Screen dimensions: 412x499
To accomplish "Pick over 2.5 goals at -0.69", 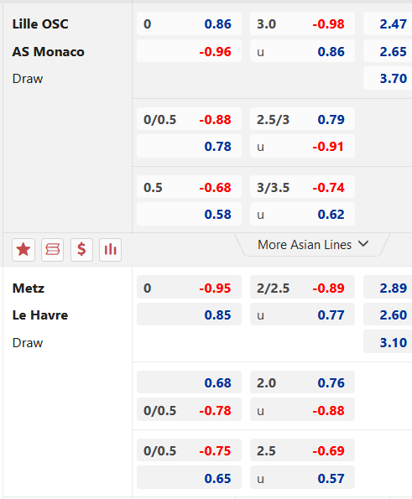I will [302, 450].
